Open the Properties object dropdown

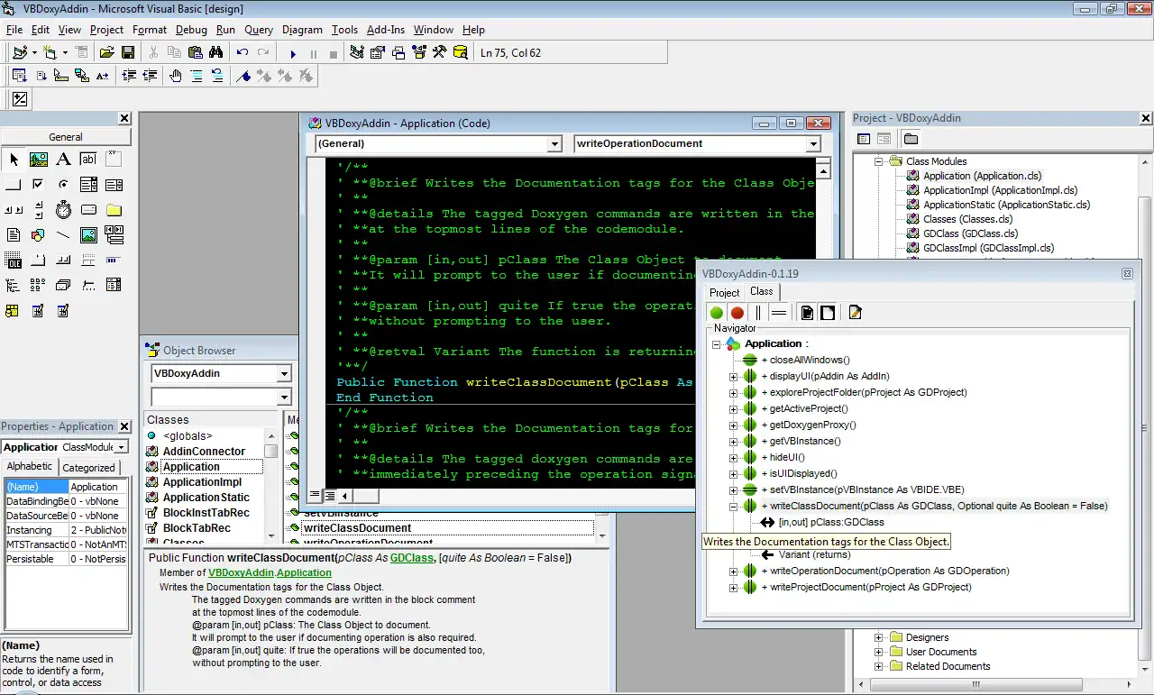point(122,447)
